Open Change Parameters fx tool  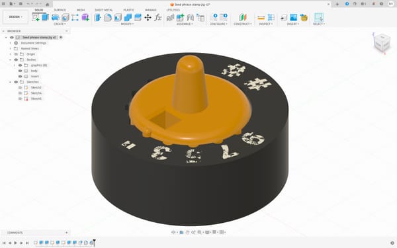[158, 17]
